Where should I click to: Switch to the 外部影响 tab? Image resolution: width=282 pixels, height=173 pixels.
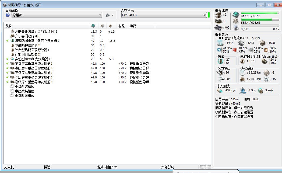167,167
